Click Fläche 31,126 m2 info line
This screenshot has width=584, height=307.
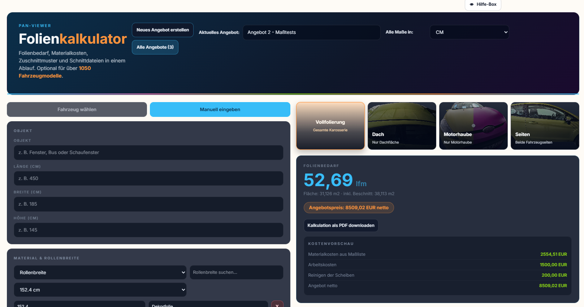349,194
